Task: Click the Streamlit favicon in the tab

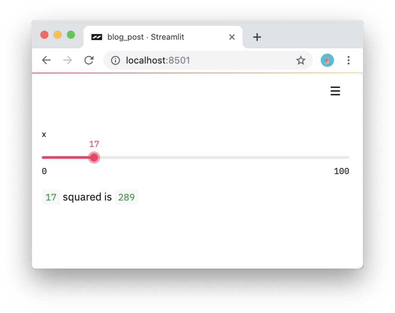Action: (97, 37)
